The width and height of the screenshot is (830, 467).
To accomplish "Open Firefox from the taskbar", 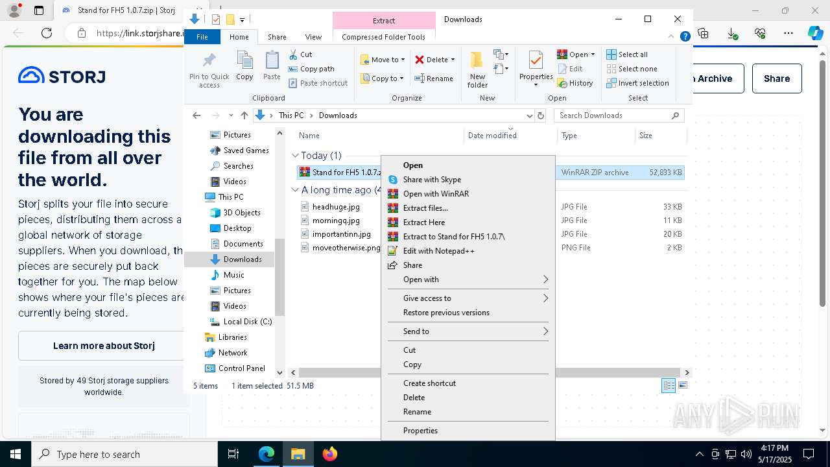I will pyautogui.click(x=330, y=454).
